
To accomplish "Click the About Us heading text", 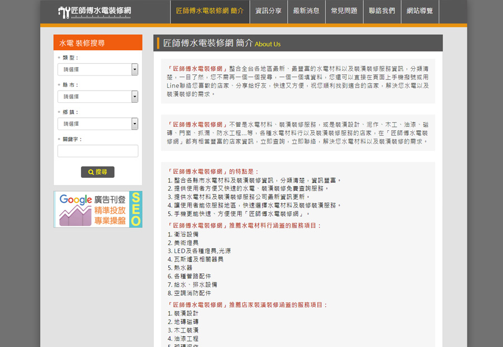I will (x=268, y=44).
